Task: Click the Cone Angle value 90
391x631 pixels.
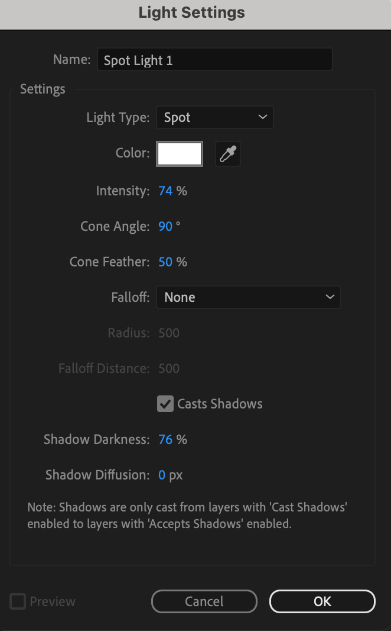Action: (165, 227)
